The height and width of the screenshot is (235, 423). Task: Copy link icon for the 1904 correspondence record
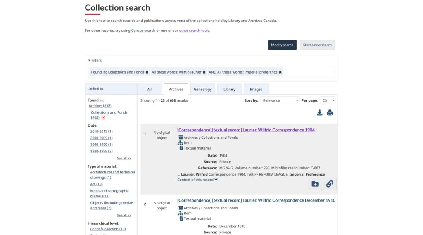tap(330, 184)
